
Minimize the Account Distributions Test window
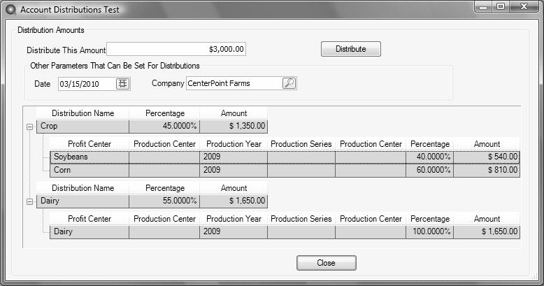484,7
